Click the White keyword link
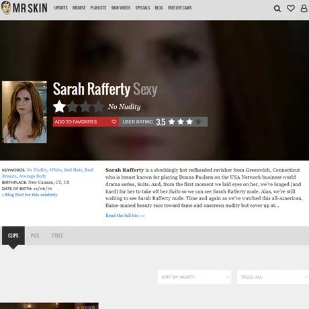The image size is (309, 309). tap(56, 170)
